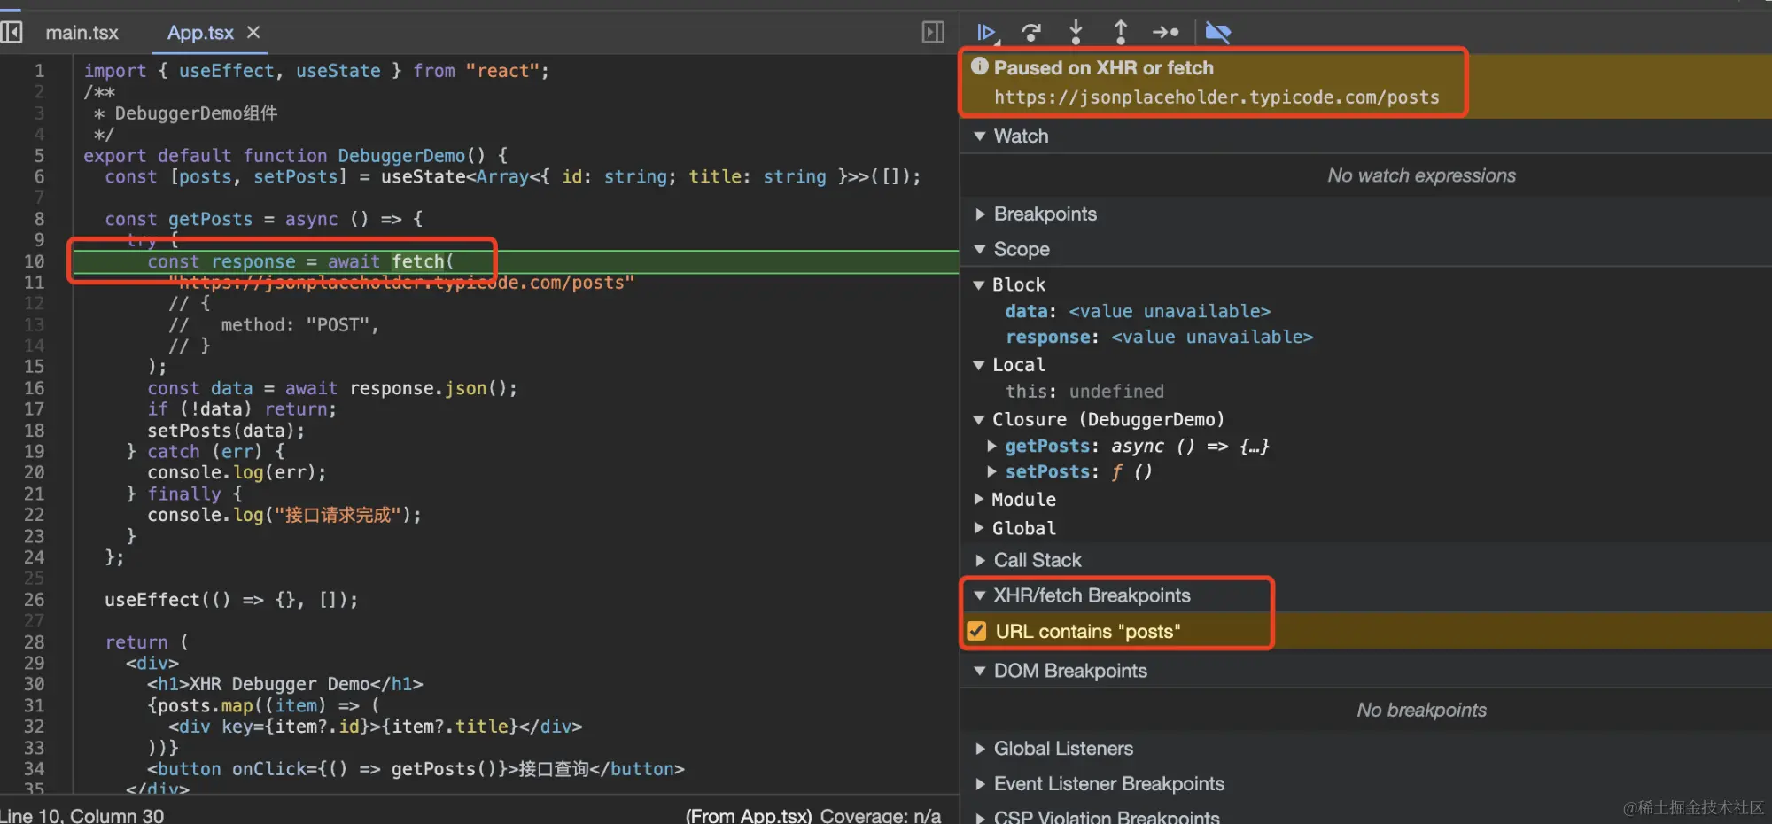Click the "this: undefined" row

(x=1084, y=391)
